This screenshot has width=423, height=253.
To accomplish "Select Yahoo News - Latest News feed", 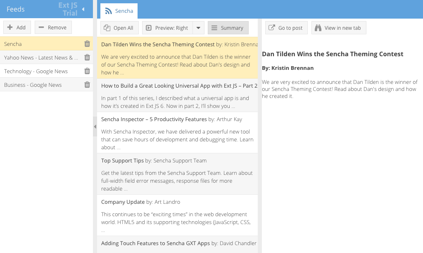I will (x=46, y=57).
